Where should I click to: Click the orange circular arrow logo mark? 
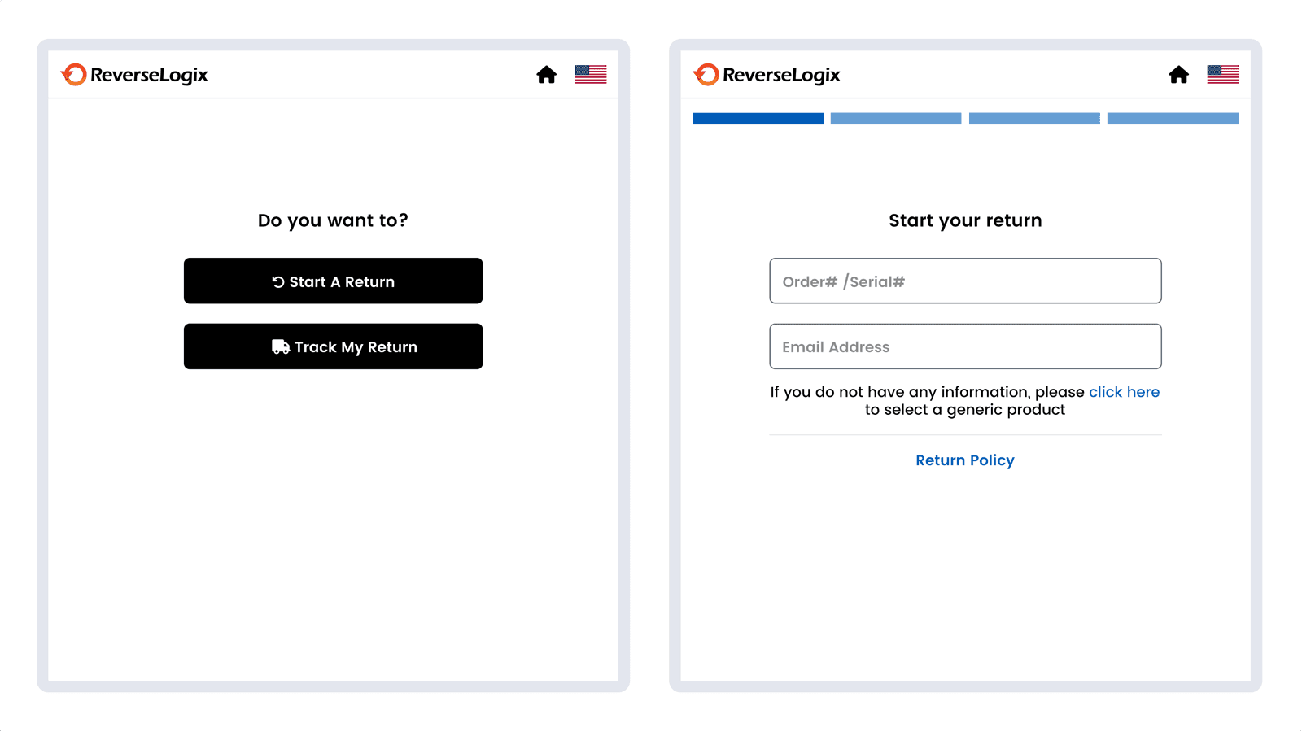[x=74, y=74]
